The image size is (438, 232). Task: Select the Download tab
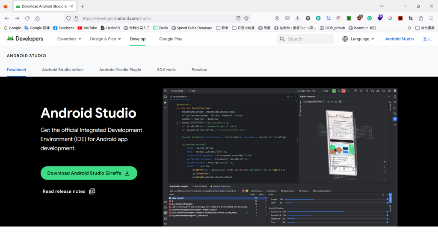[x=16, y=70]
